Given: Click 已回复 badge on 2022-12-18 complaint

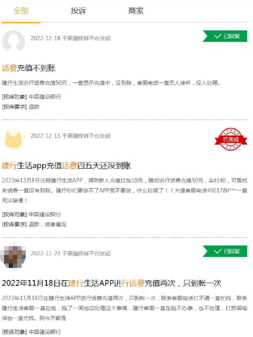Looking at the screenshot, I should click(x=225, y=36).
